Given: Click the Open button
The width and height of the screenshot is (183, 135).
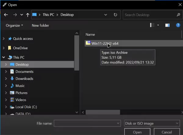Looking at the screenshot, I should tap(137, 132).
